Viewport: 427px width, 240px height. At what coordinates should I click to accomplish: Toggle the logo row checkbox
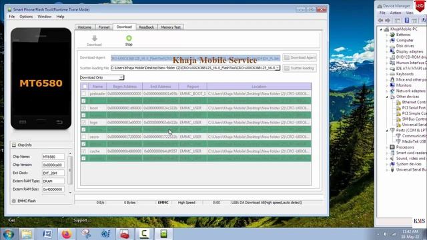(84, 123)
